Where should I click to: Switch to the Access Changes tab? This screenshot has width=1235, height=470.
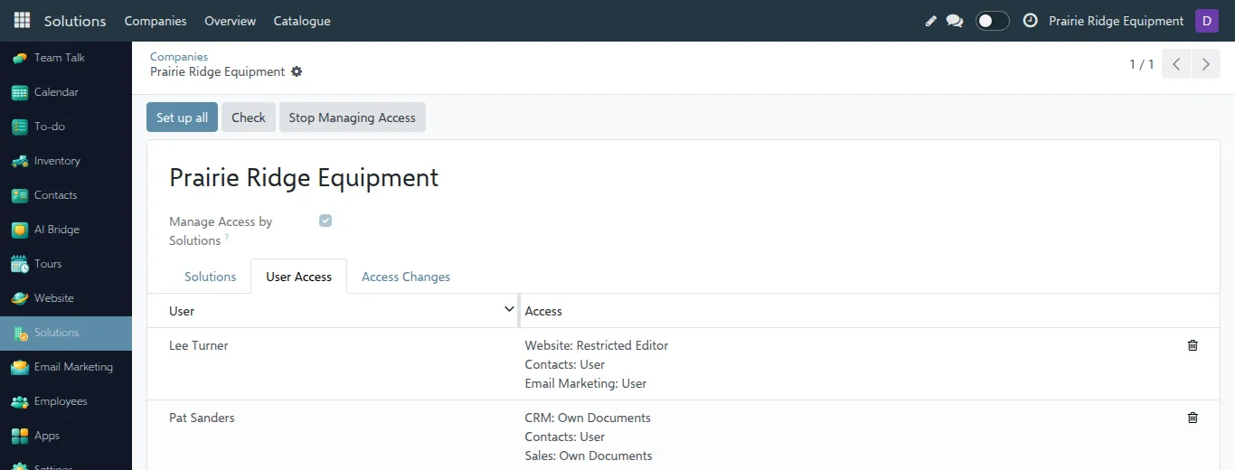[406, 277]
